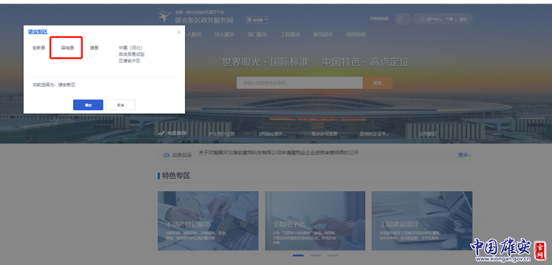Close the region selection dialog with X
Image resolution: width=552 pixels, height=265 pixels.
[x=179, y=32]
